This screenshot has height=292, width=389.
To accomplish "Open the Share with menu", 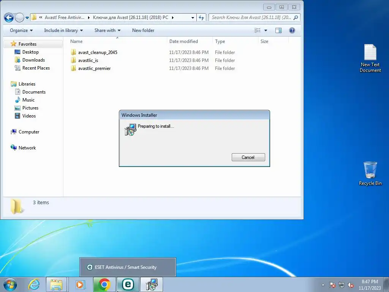I will [108, 30].
